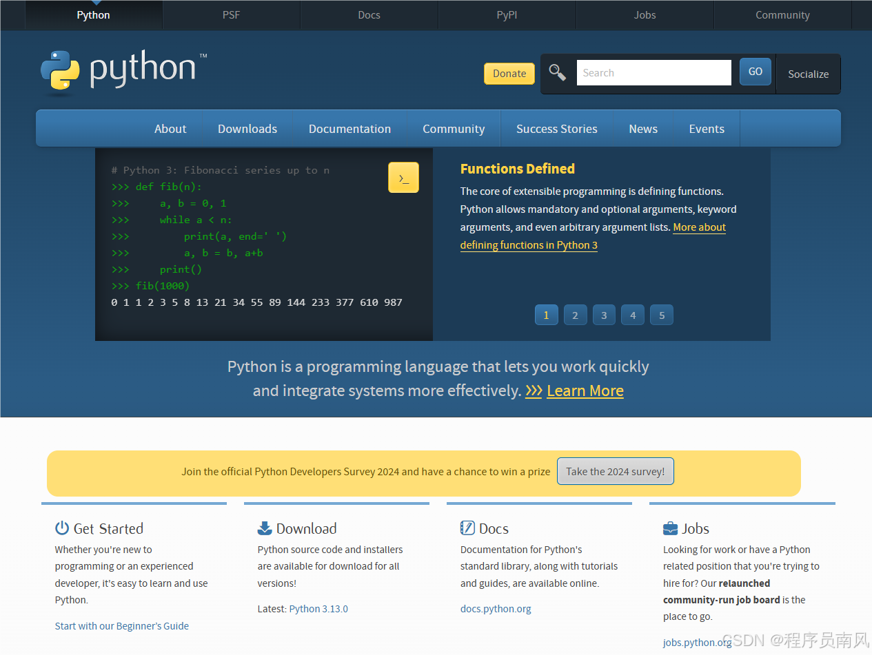Open the Python tab in top bar
This screenshot has width=872, height=655.
point(94,15)
